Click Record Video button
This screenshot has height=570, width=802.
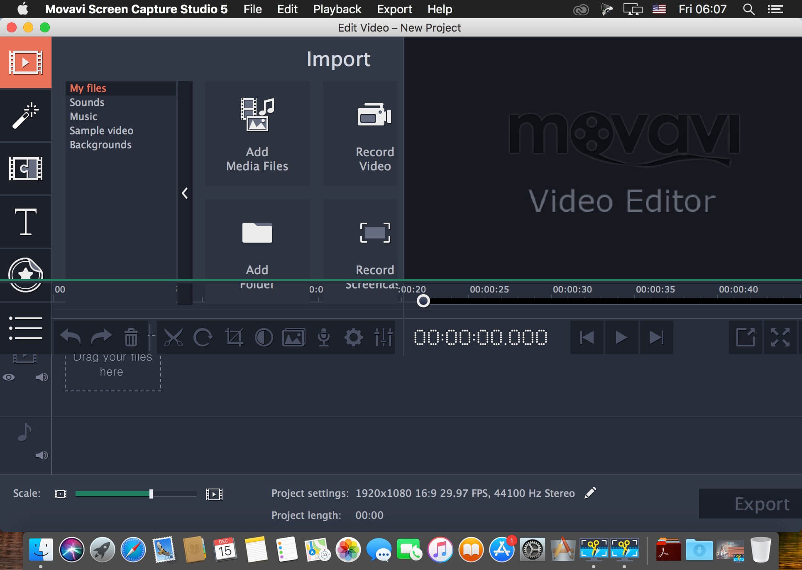tap(360, 134)
